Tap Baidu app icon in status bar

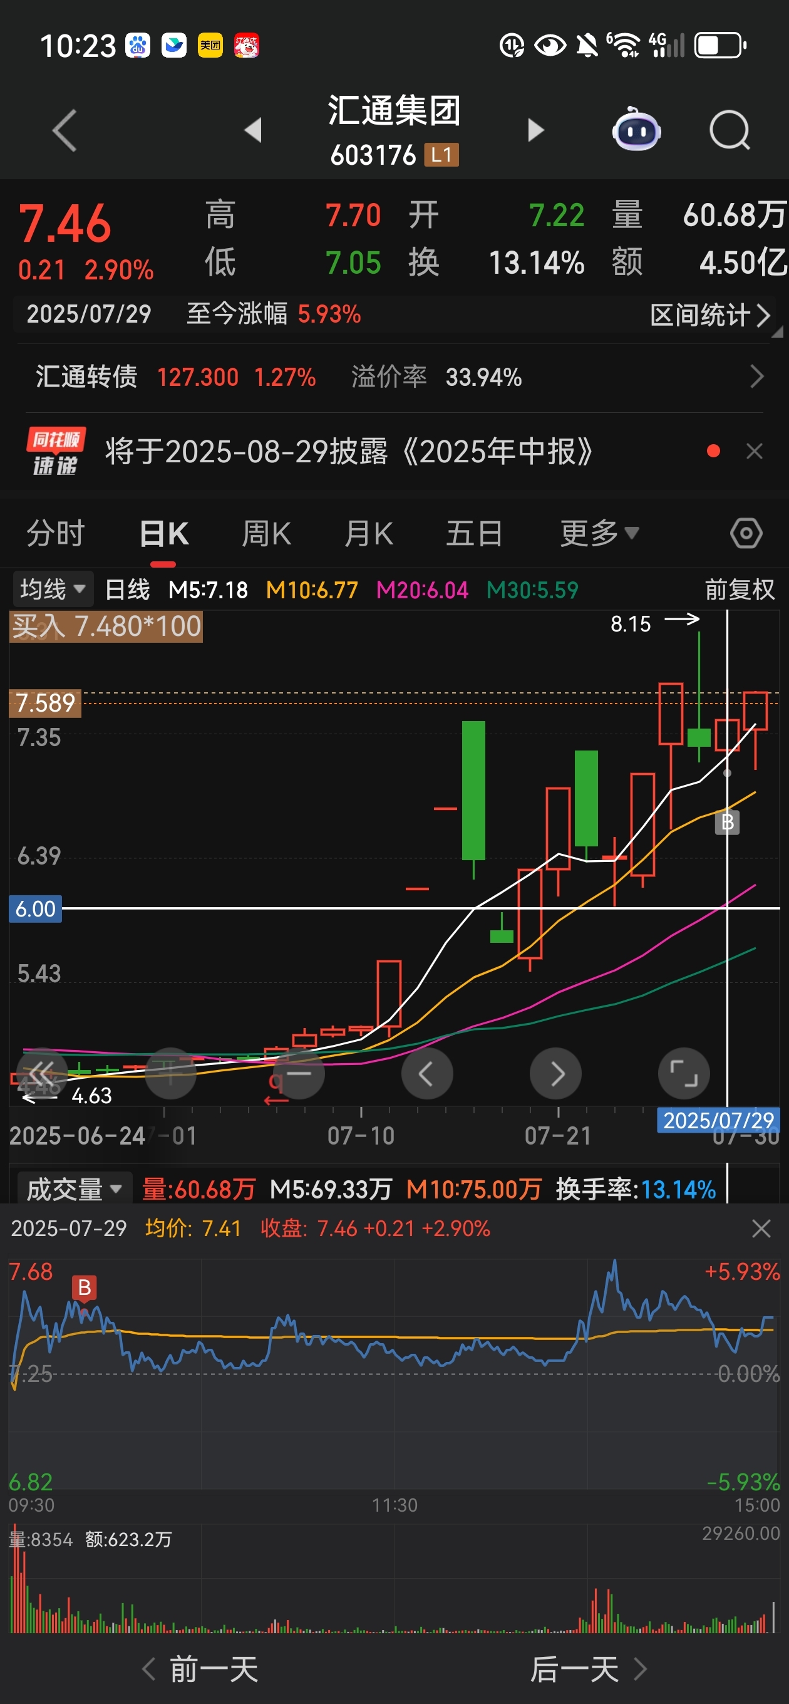(x=138, y=46)
